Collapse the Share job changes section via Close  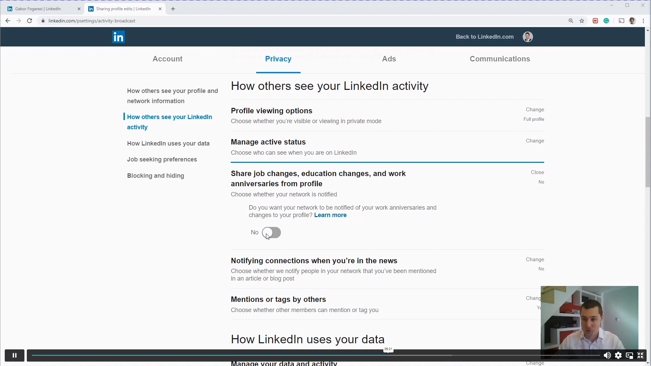tap(537, 172)
